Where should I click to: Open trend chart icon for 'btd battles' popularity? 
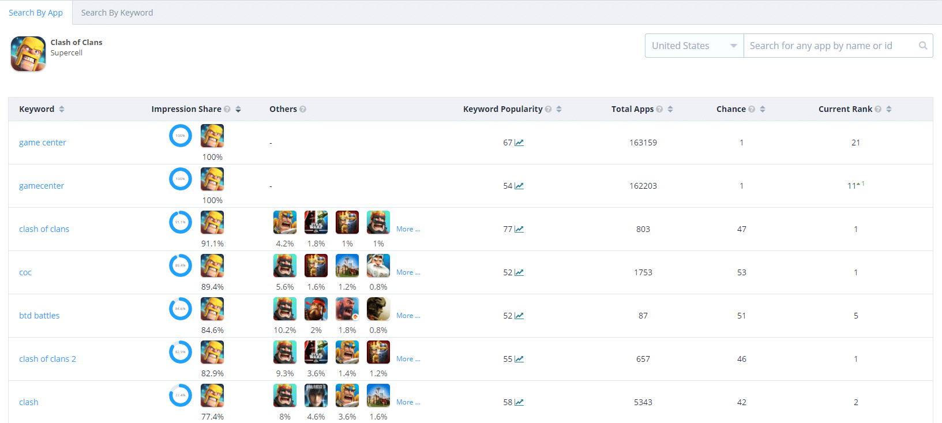(519, 316)
